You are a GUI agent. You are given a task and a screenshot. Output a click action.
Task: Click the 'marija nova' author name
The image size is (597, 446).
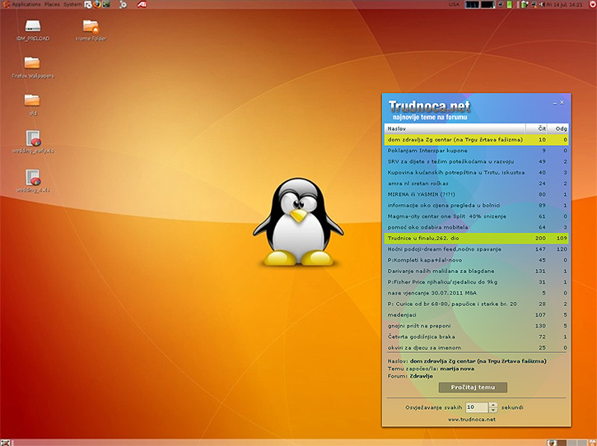[x=457, y=369]
